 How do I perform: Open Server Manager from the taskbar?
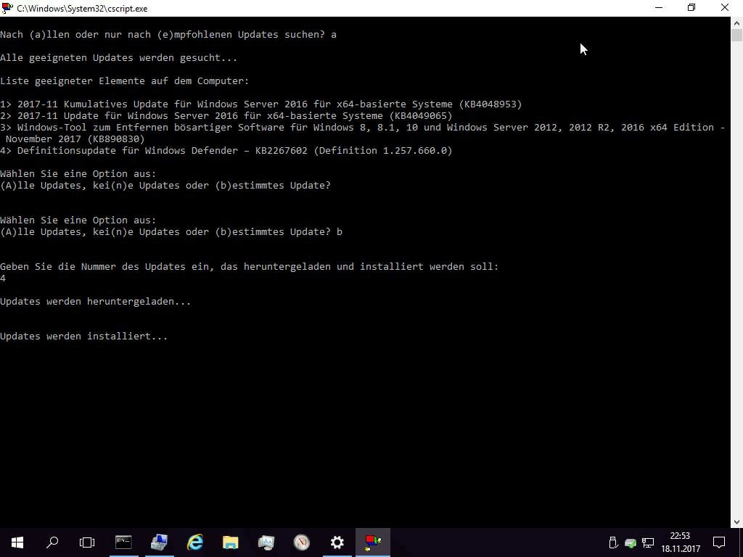[x=159, y=542]
